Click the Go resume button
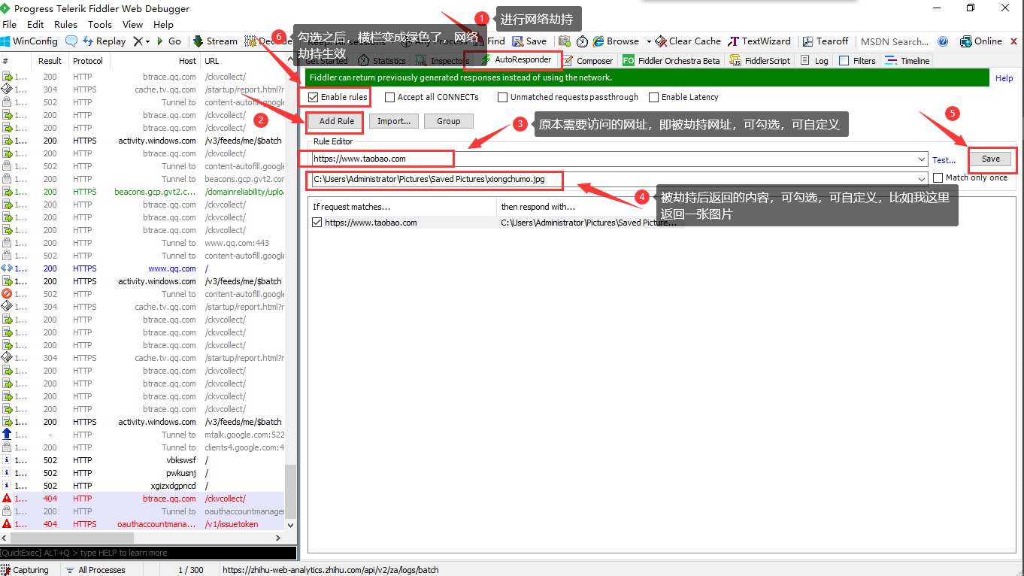The image size is (1024, 576). (x=168, y=41)
